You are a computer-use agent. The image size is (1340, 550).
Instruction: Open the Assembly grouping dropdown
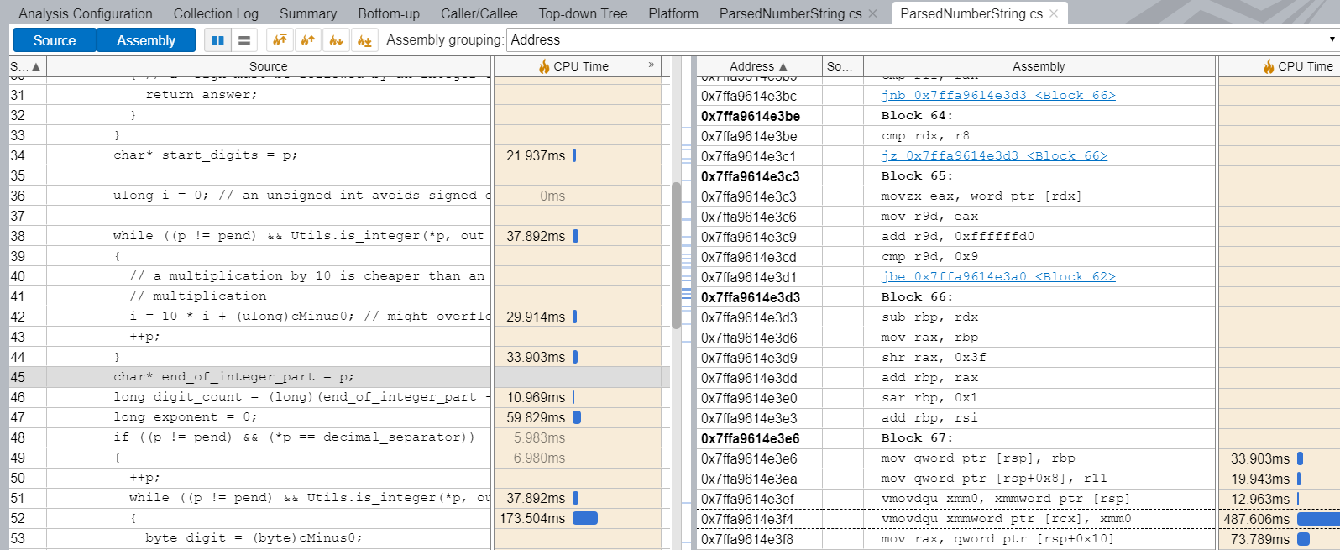pyautogui.click(x=922, y=39)
